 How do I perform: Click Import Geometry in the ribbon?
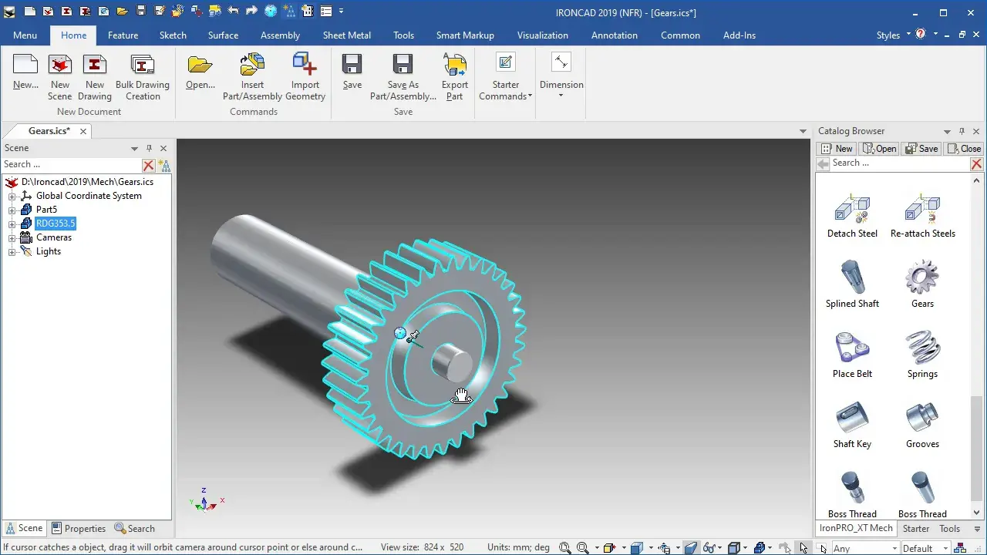pos(305,77)
